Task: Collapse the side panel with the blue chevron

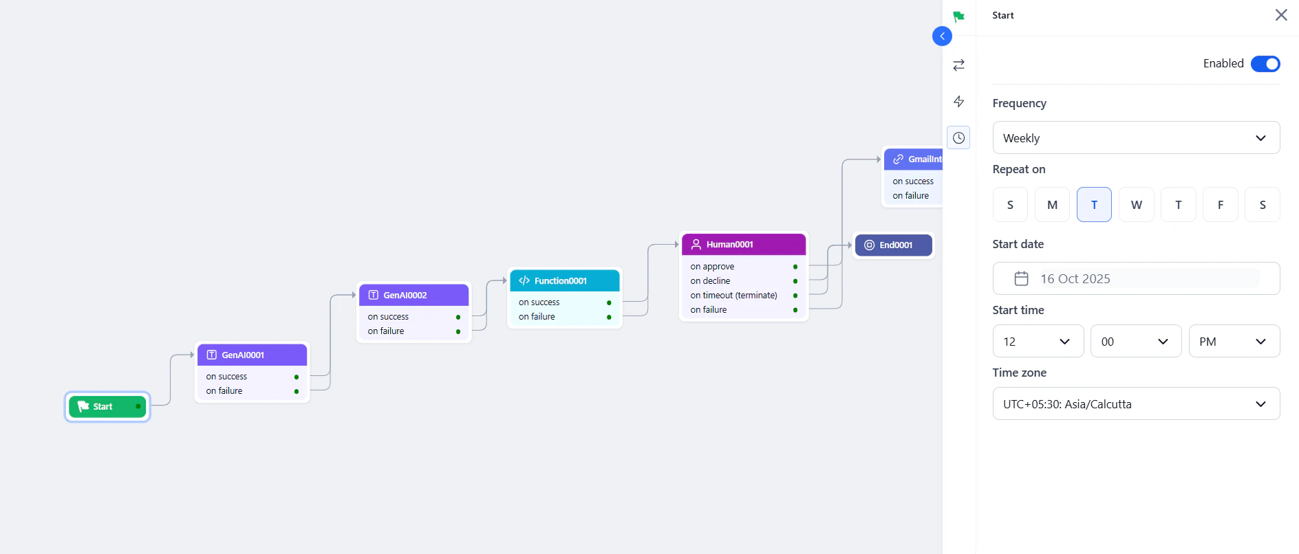Action: pos(942,36)
